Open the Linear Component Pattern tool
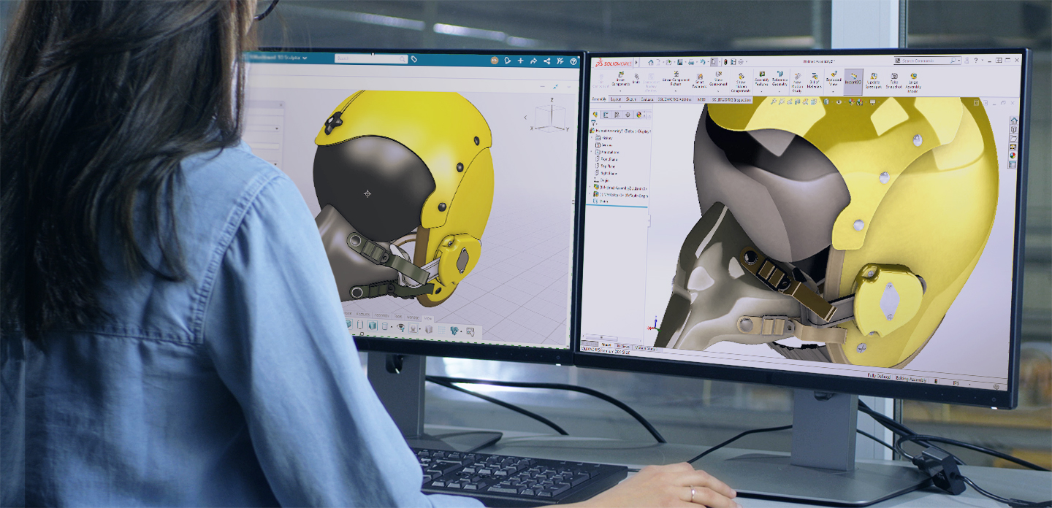 (x=677, y=79)
